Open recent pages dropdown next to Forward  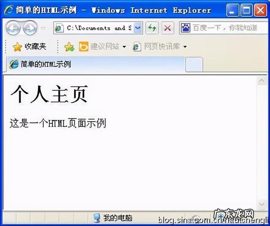click(43, 28)
